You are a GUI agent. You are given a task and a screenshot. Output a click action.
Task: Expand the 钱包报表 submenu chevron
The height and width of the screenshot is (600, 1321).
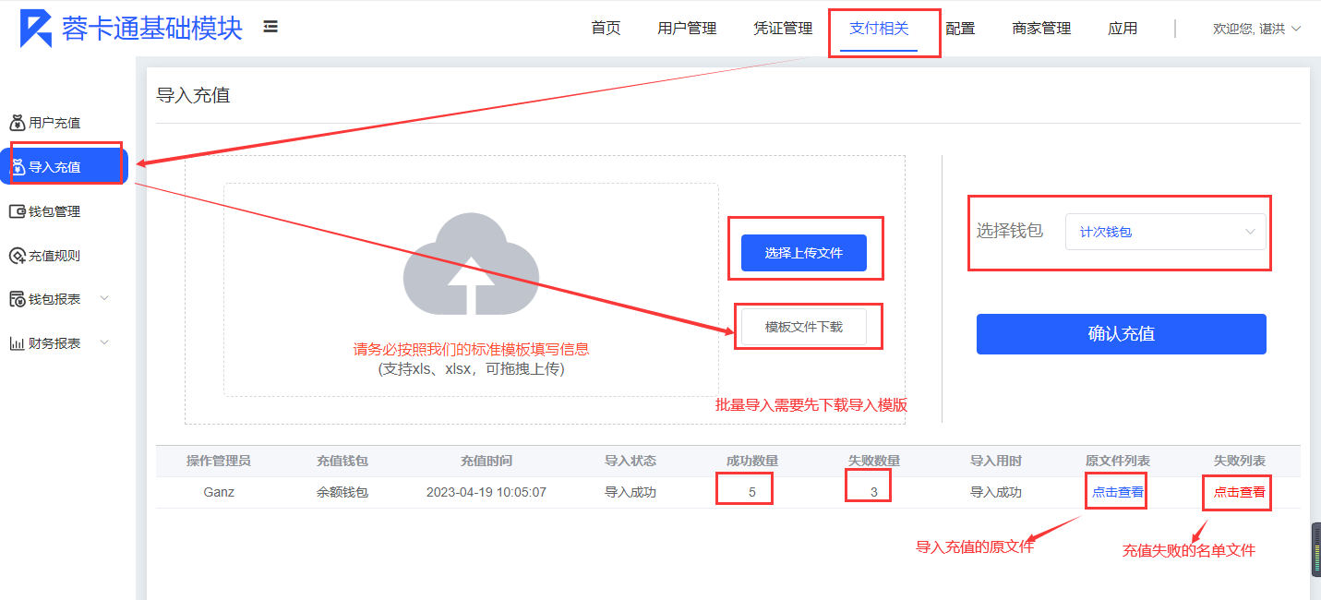coord(104,298)
